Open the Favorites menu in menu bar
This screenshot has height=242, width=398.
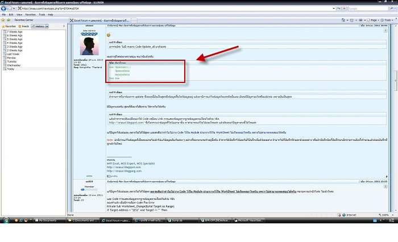pyautogui.click(x=29, y=15)
